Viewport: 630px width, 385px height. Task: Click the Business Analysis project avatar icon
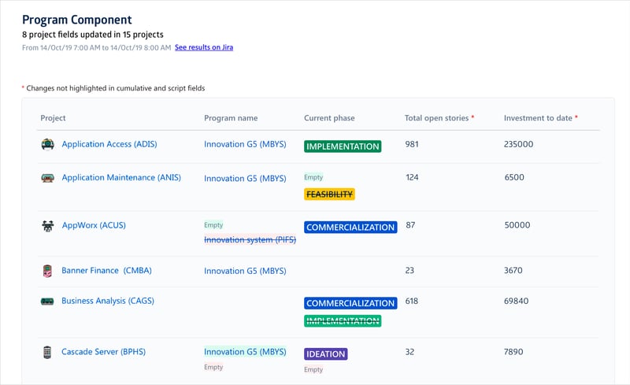click(47, 301)
